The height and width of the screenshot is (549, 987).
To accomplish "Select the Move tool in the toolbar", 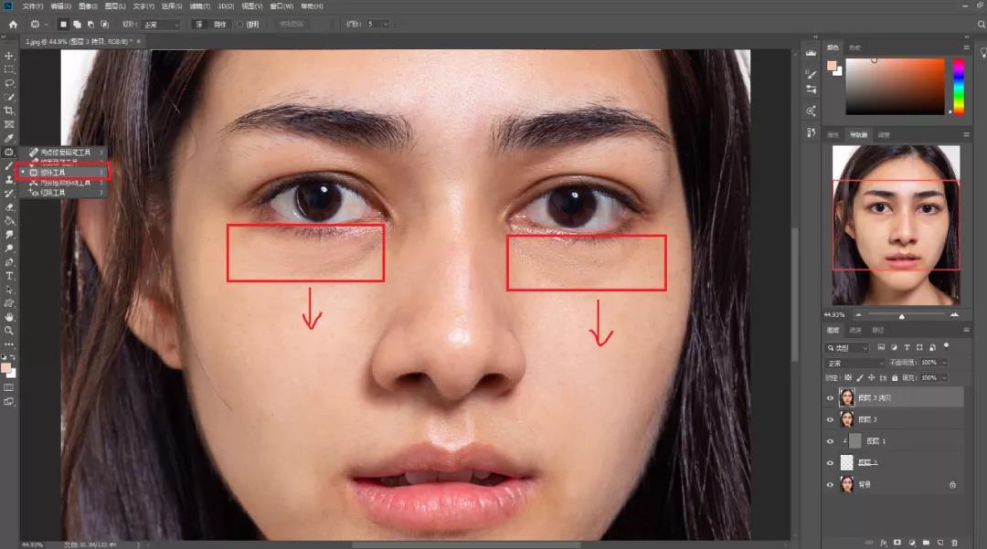I will coord(9,56).
